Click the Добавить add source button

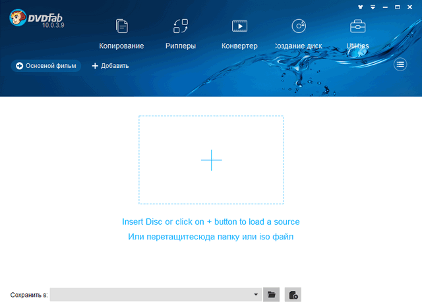tap(110, 66)
